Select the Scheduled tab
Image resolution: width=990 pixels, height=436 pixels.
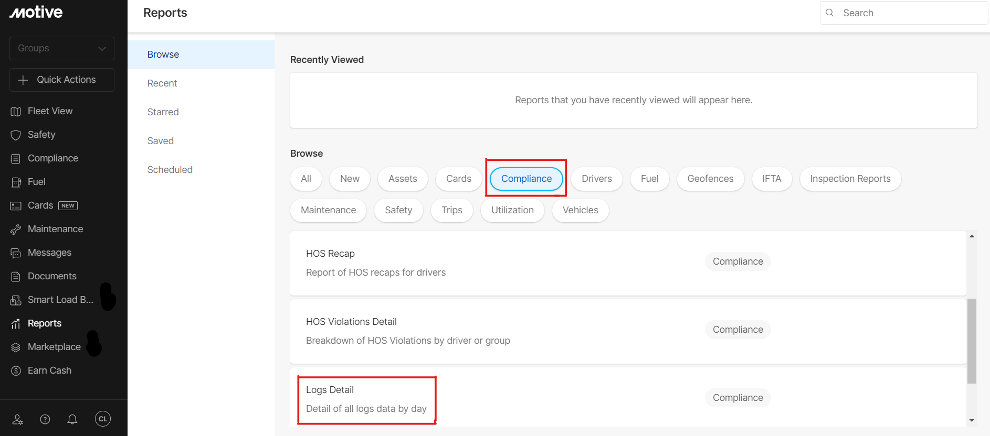(201, 170)
